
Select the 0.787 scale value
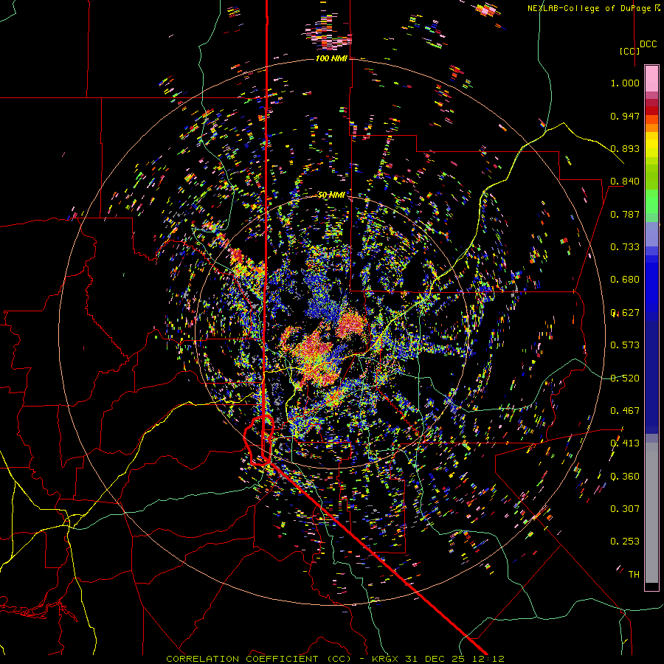pyautogui.click(x=625, y=214)
